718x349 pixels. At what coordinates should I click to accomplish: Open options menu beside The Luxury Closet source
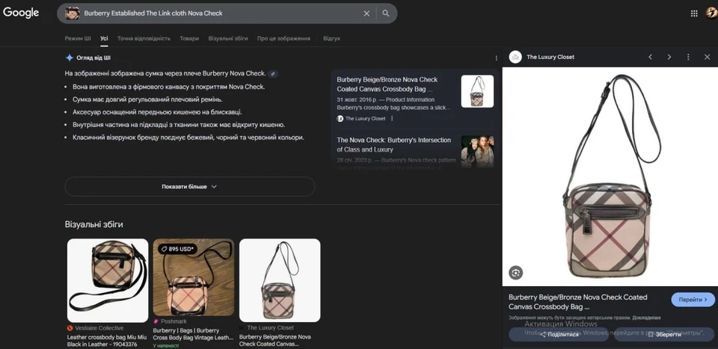[x=391, y=119]
